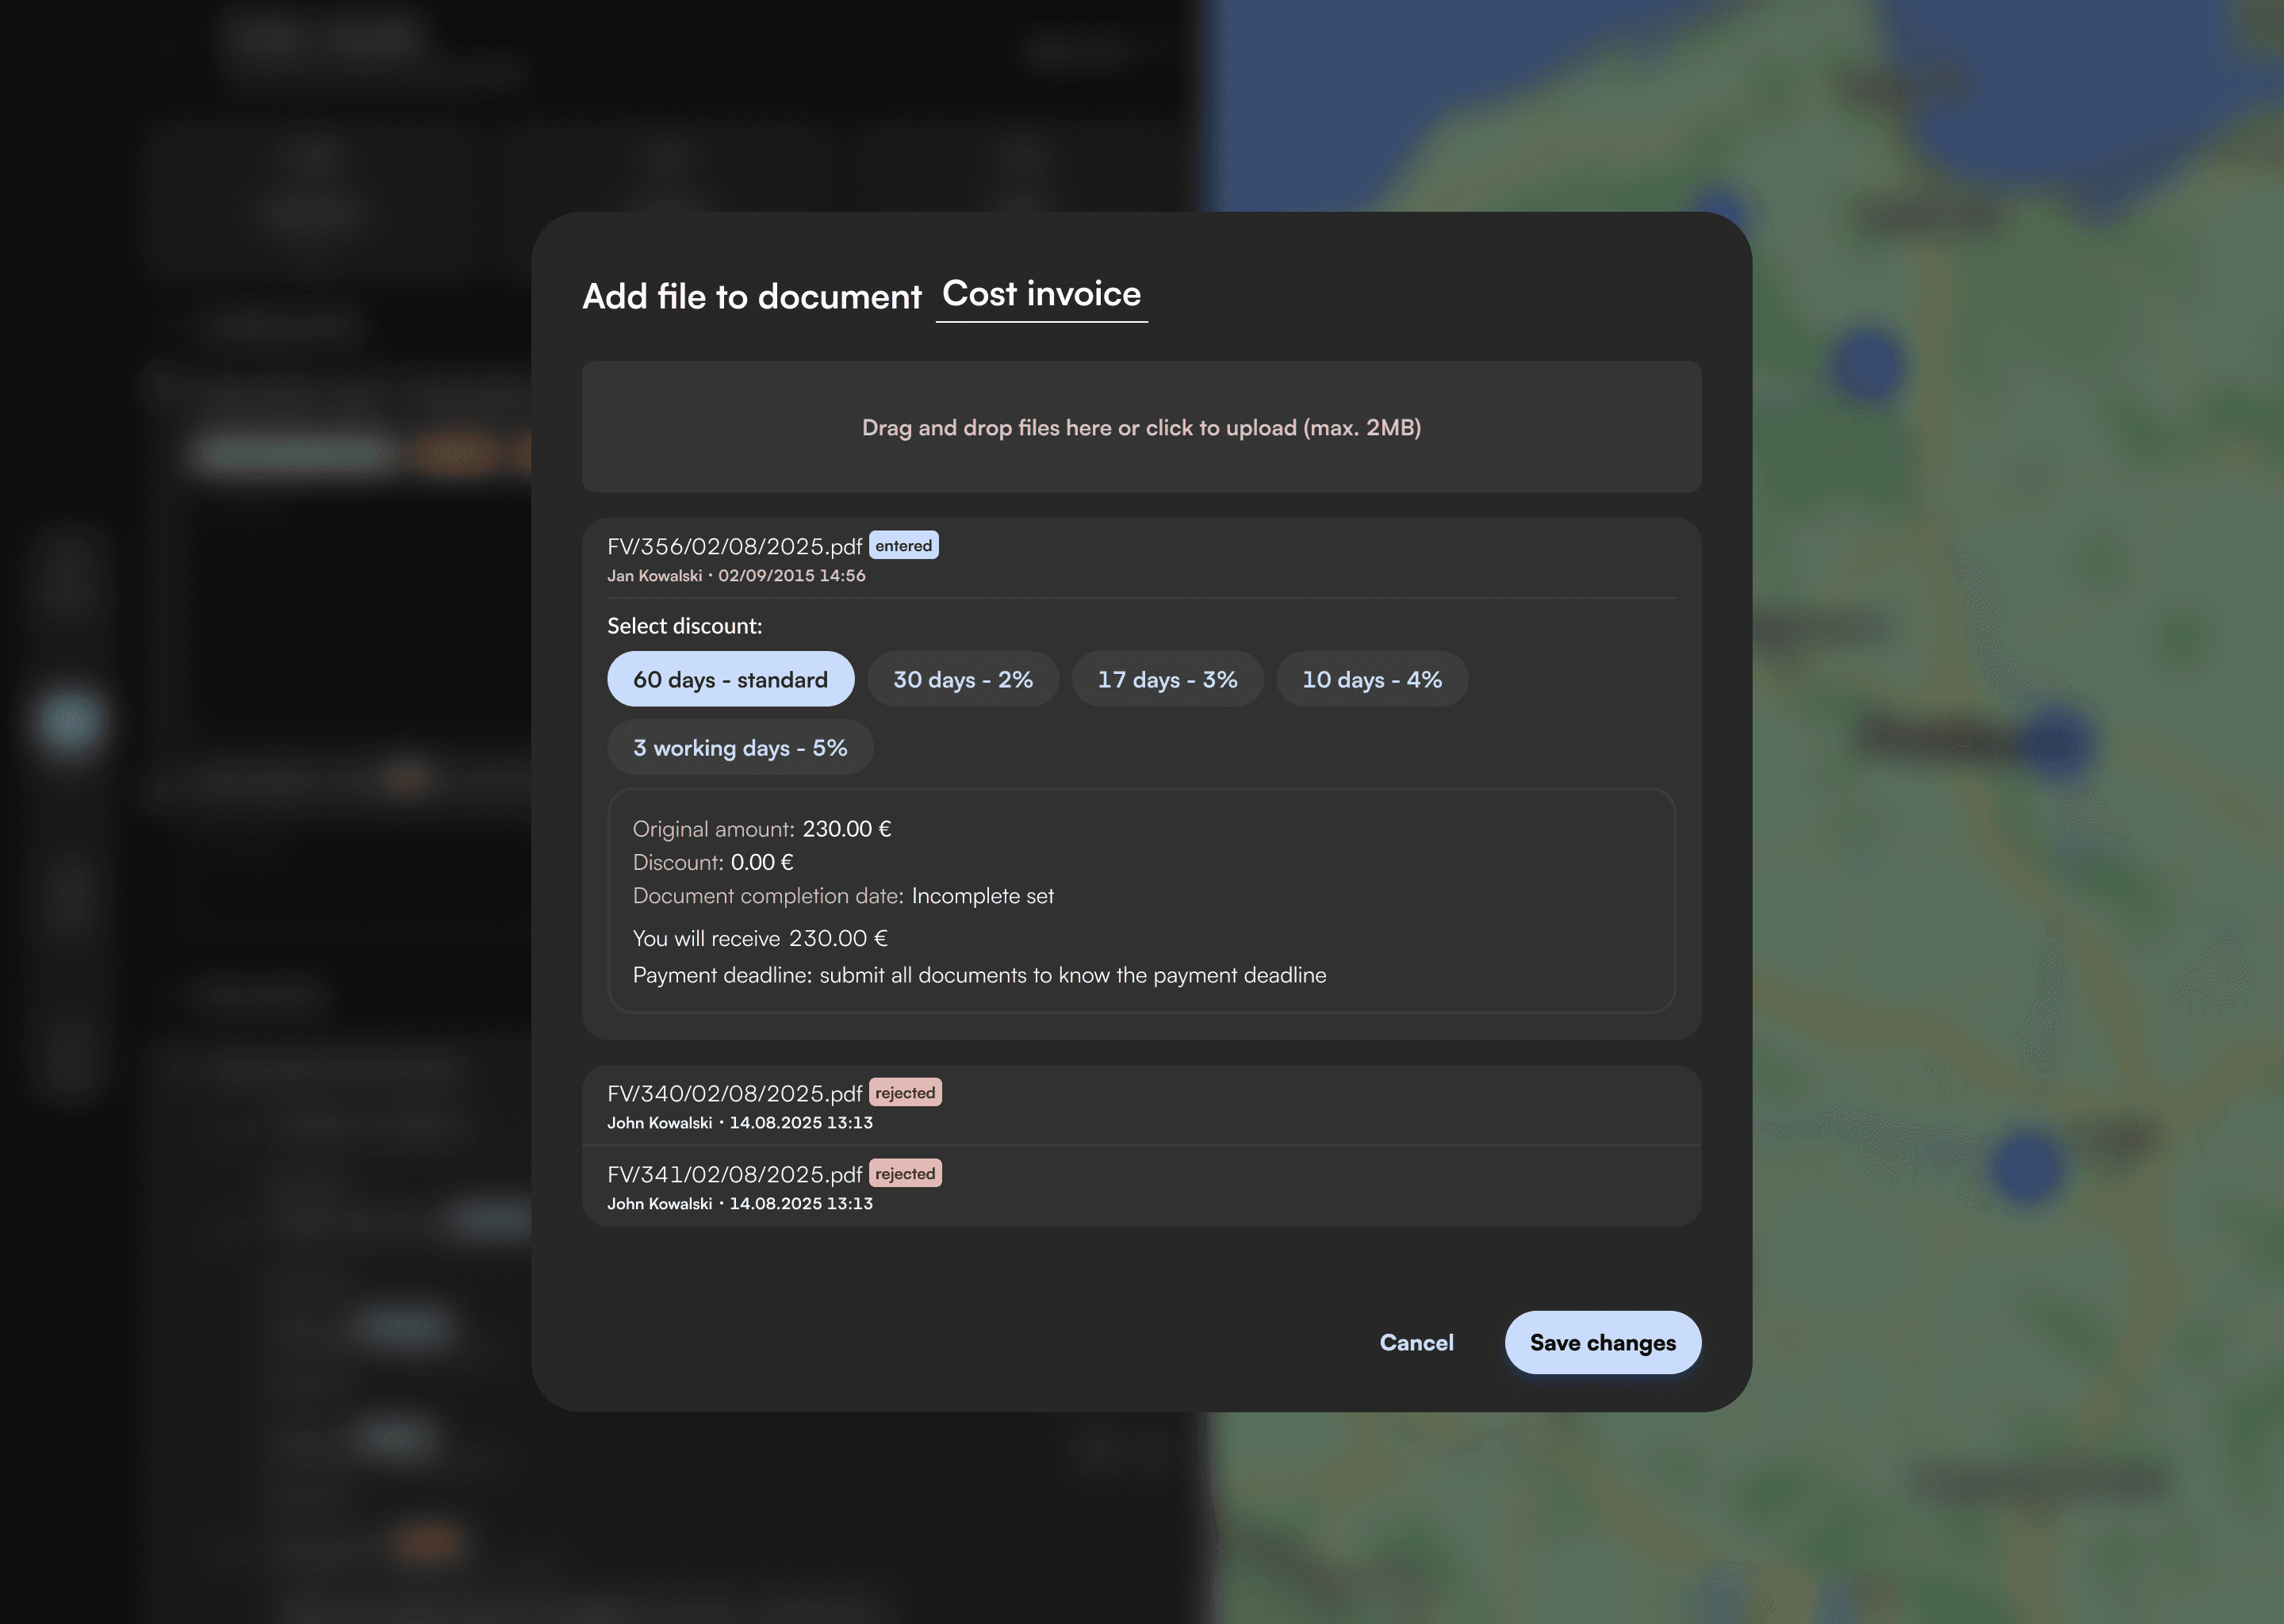Open the Cost invoice document type selector
Screen dimensions: 2284x1624
click(x=1041, y=295)
